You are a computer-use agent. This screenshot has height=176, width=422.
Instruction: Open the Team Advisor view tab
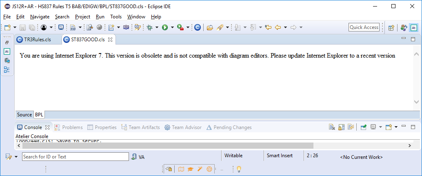click(183, 127)
